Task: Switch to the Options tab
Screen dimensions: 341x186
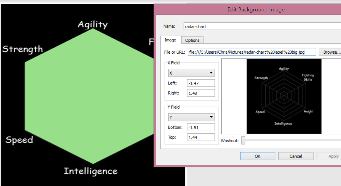Action: (x=192, y=40)
